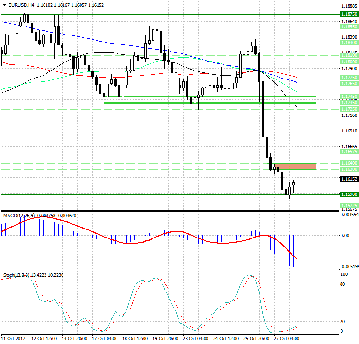This screenshot has height=344, width=359.
Task: Click the EURUSD,H4 chart title label
Action: point(18,5)
